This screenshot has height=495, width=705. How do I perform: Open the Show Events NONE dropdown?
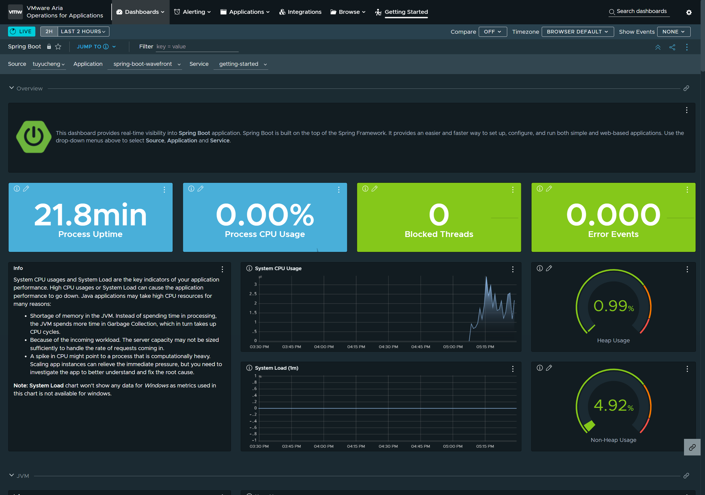(674, 32)
